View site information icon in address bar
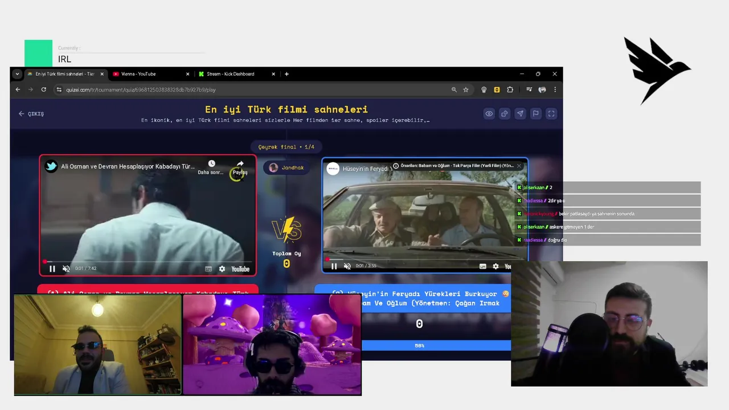The image size is (729, 410). tap(59, 89)
